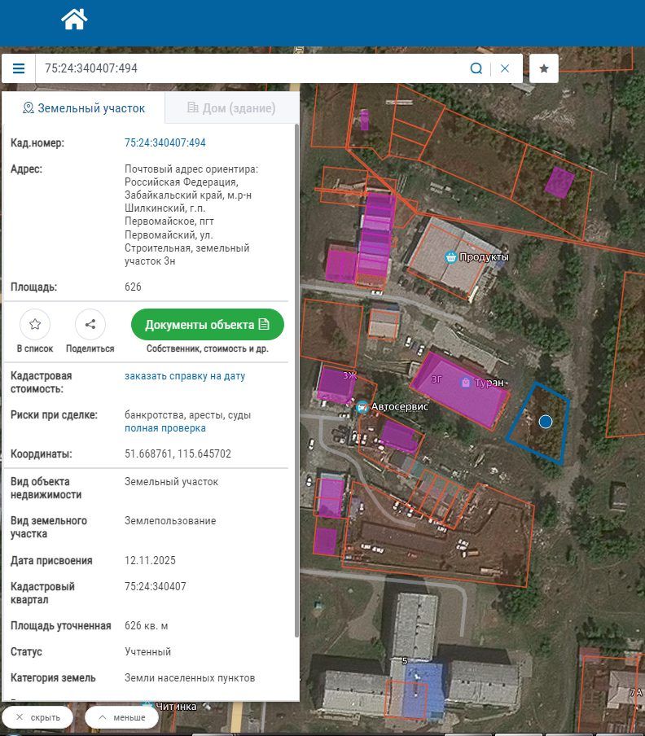Screen dimensions: 645x736
Task: Add object to list via star icon
Action: tap(35, 324)
